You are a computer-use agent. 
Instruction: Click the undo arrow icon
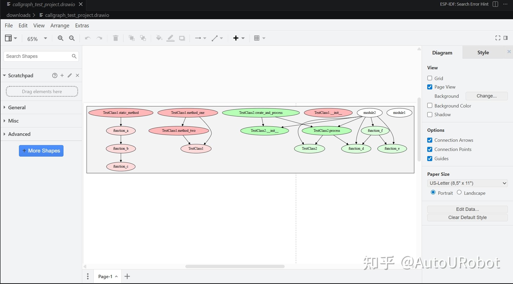88,38
